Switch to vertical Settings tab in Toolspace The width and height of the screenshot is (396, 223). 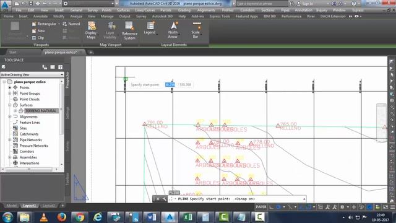(67, 113)
